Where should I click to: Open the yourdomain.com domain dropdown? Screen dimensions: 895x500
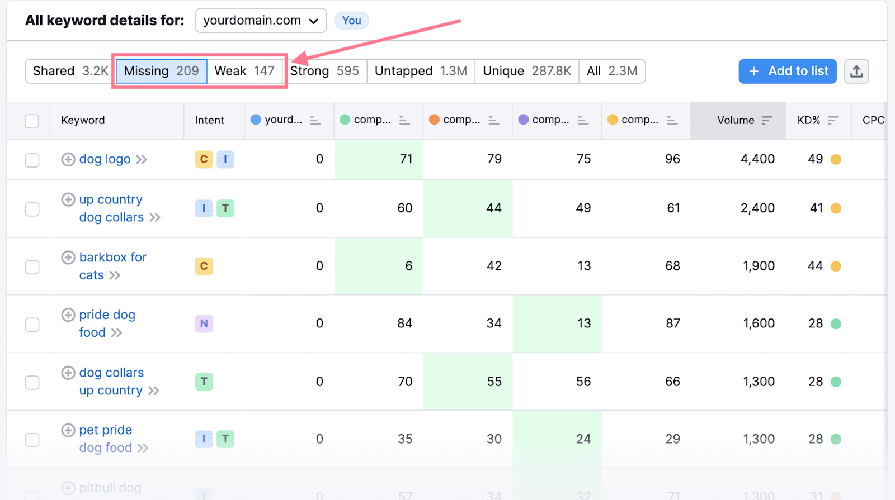(261, 21)
